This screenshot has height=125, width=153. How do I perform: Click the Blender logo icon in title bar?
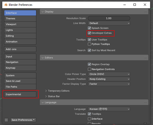[6, 5]
